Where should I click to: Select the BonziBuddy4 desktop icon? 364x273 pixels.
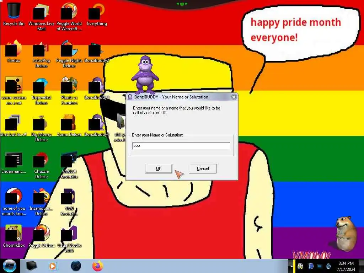(97, 125)
